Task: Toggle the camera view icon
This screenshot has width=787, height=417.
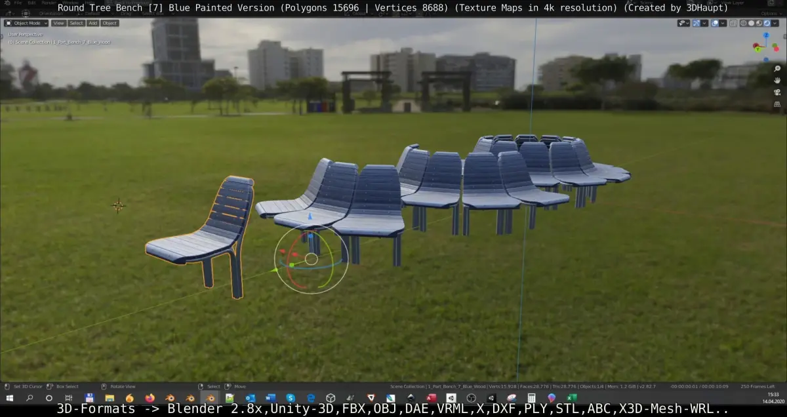Action: point(777,92)
